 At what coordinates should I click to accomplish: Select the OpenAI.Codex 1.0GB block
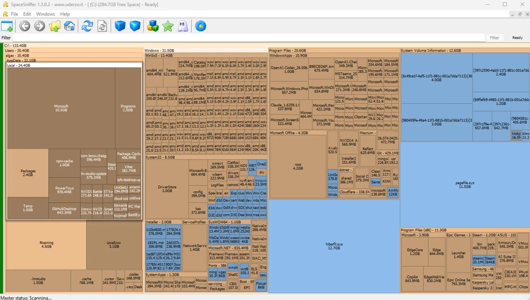click(x=289, y=69)
